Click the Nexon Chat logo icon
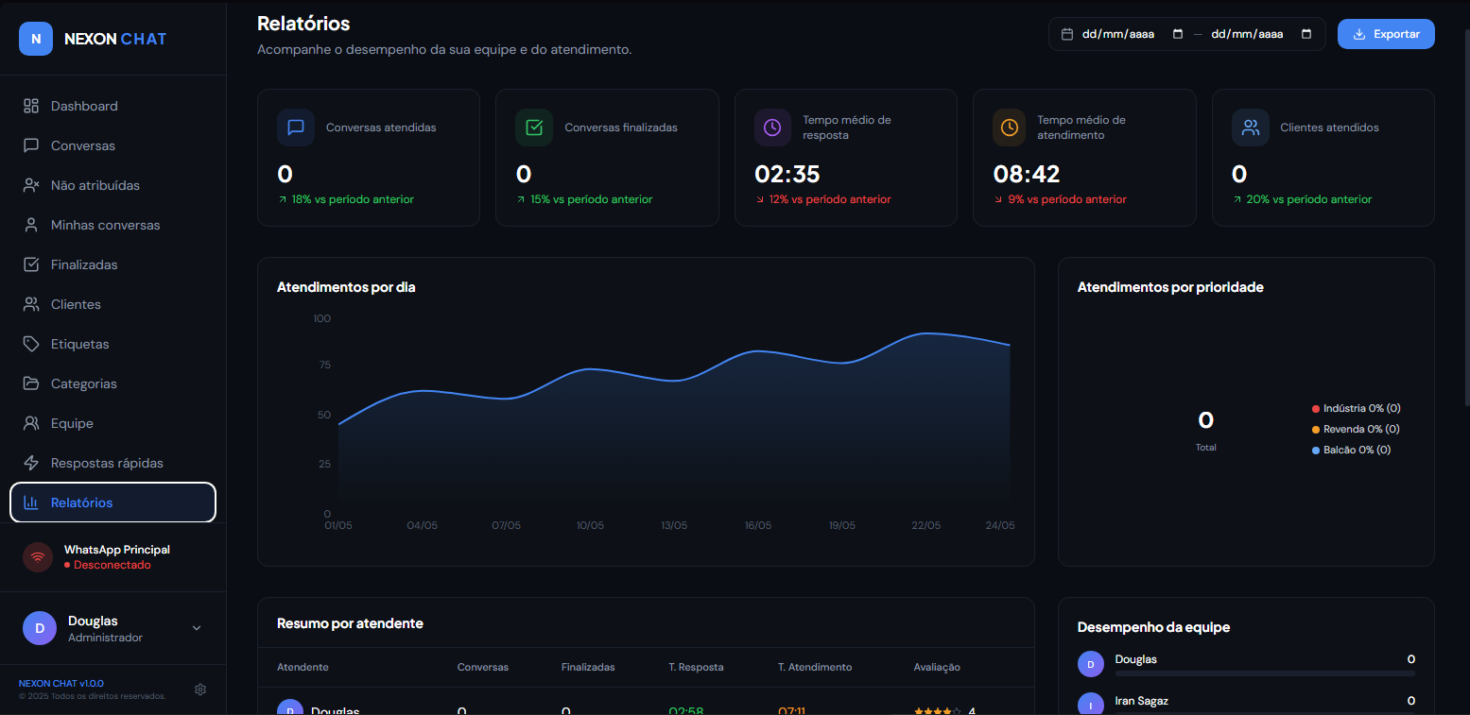The height and width of the screenshot is (715, 1470). pyautogui.click(x=36, y=39)
